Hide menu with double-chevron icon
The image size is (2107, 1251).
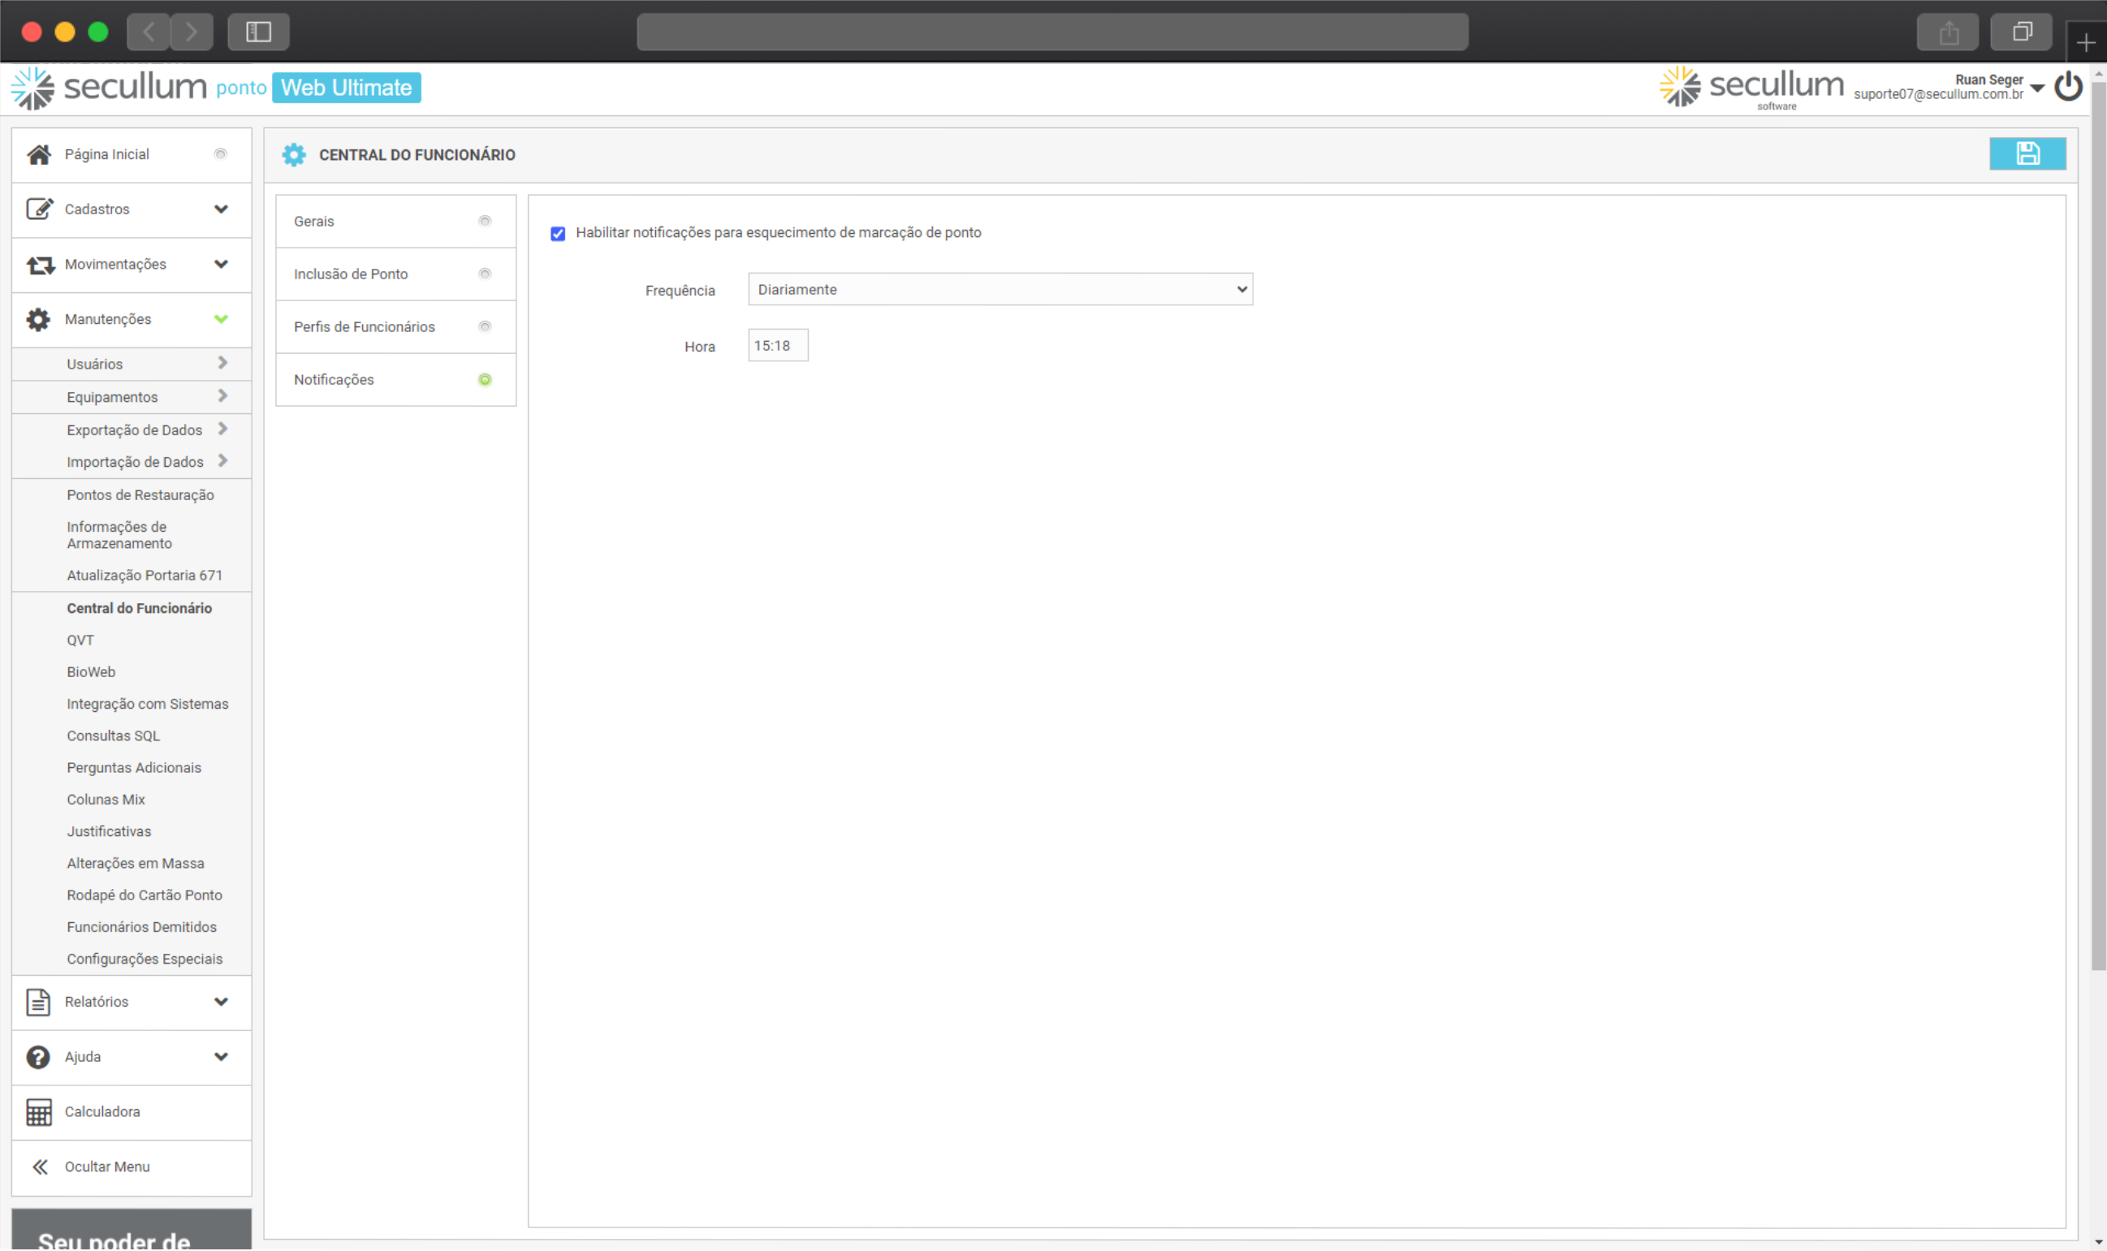(40, 1167)
